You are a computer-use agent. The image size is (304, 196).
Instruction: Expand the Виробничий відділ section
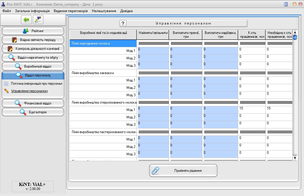(33, 66)
